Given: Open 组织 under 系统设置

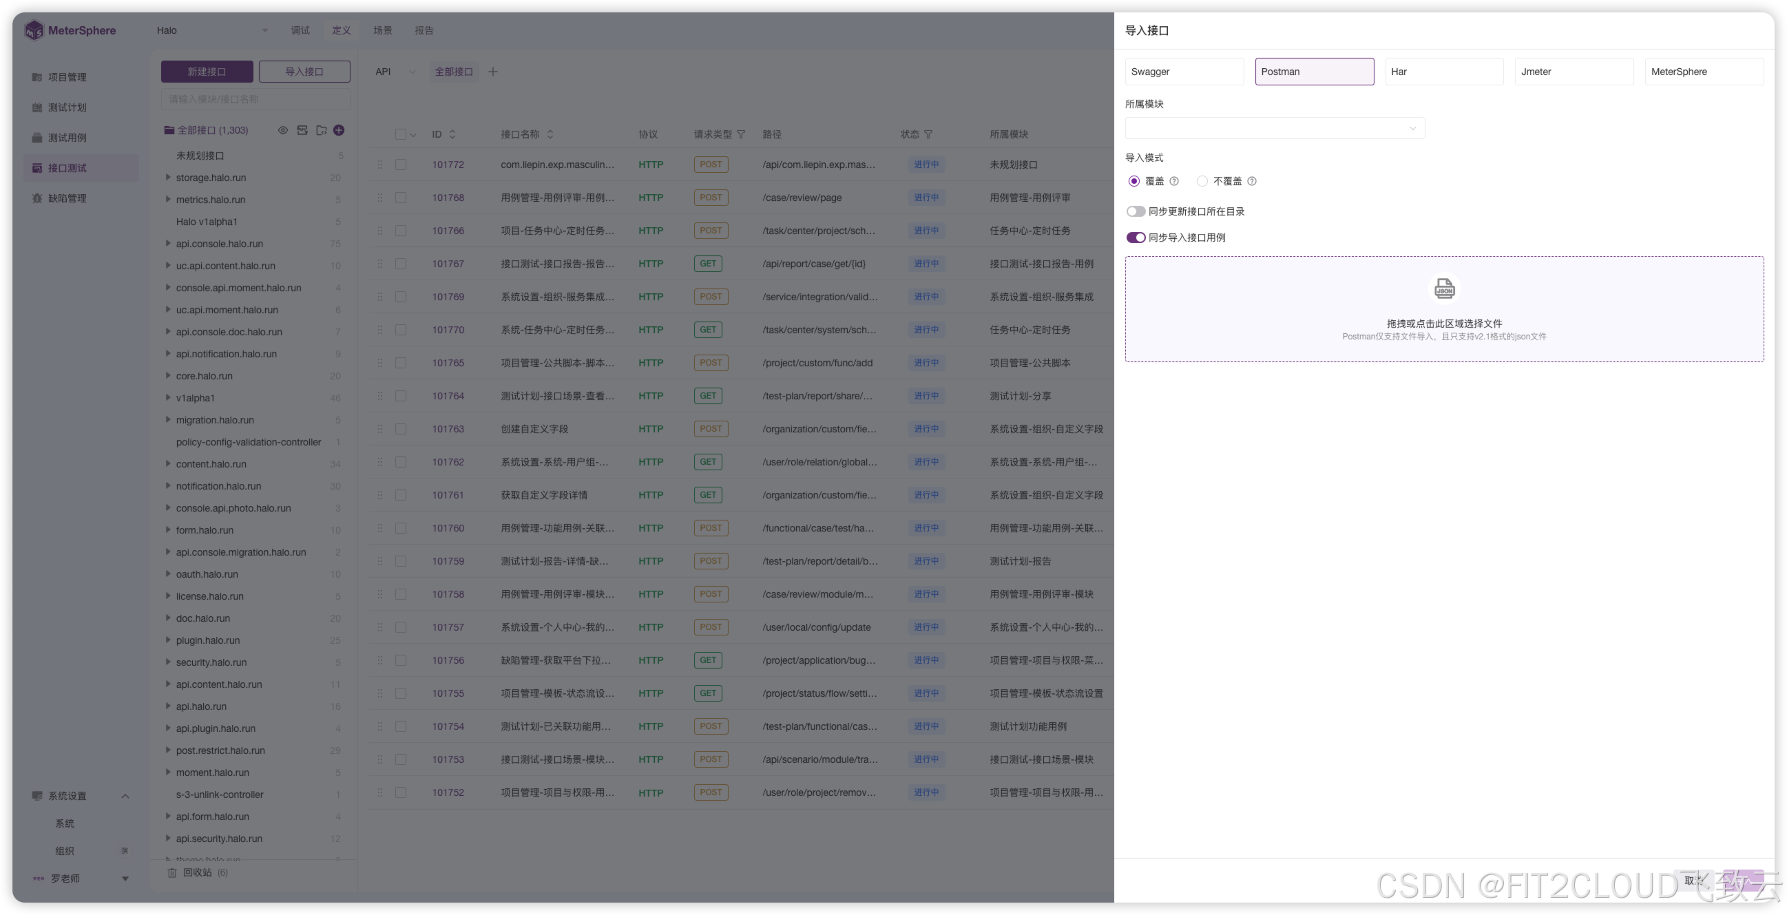Looking at the screenshot, I should tap(65, 851).
